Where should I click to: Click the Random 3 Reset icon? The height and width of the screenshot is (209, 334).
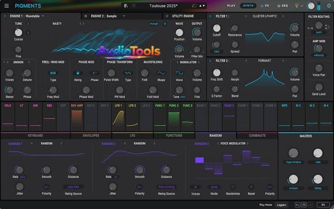click(x=251, y=187)
